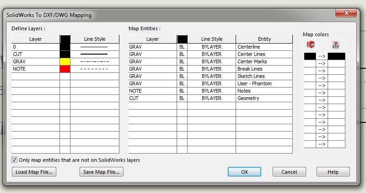Click the DXF file icon in Map colors
This screenshot has width=366, height=193.
[x=336, y=44]
